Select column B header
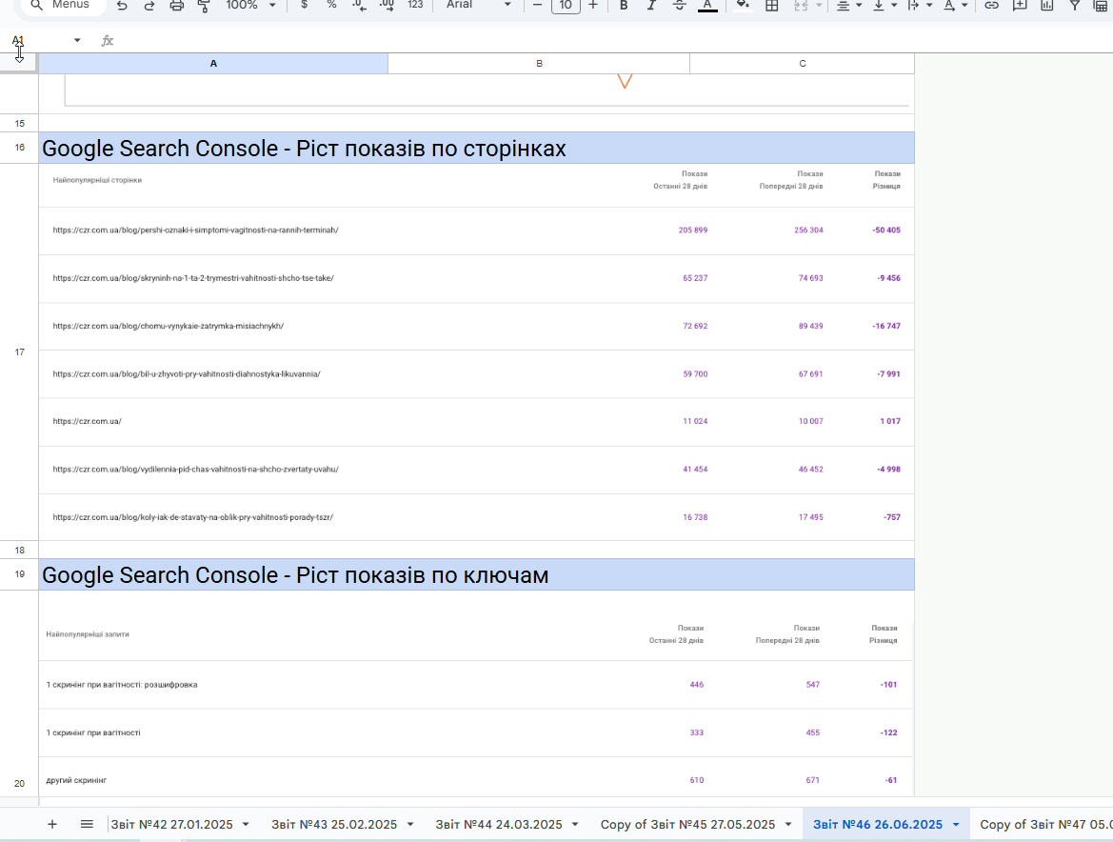The height and width of the screenshot is (842, 1113). (539, 63)
